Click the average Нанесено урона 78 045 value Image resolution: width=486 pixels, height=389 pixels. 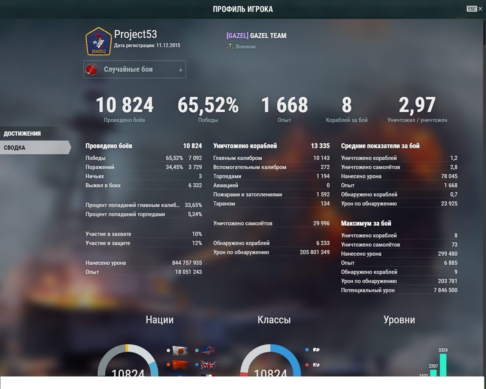(x=449, y=176)
